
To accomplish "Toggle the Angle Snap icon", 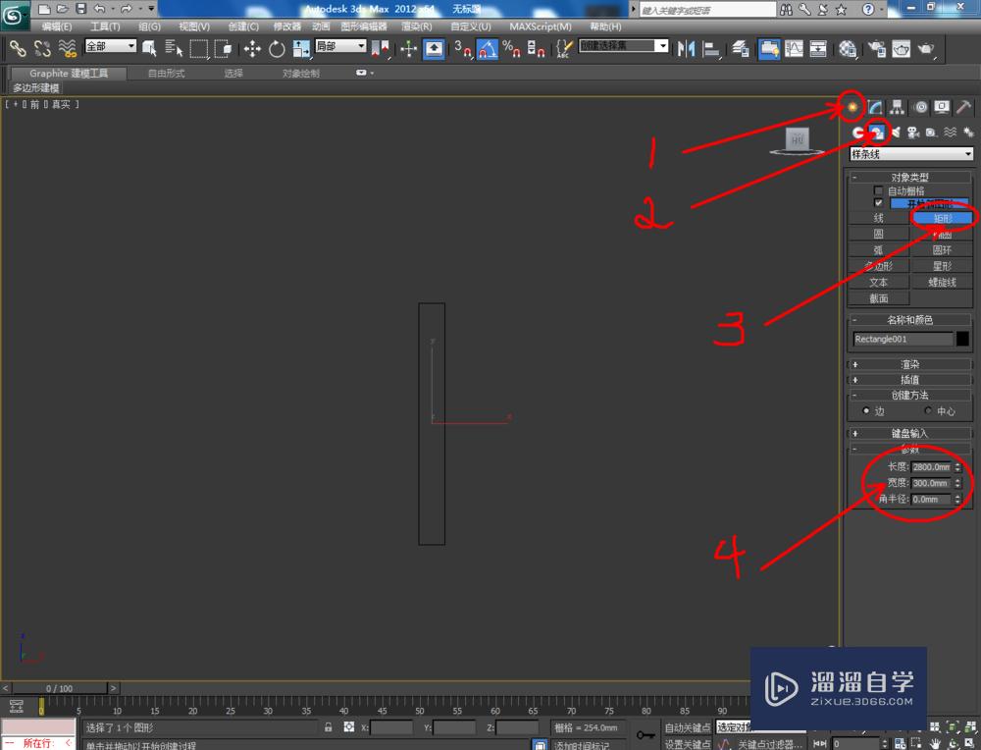I will point(487,48).
